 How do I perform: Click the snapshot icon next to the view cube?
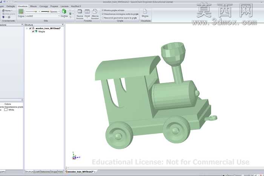click(9, 17)
